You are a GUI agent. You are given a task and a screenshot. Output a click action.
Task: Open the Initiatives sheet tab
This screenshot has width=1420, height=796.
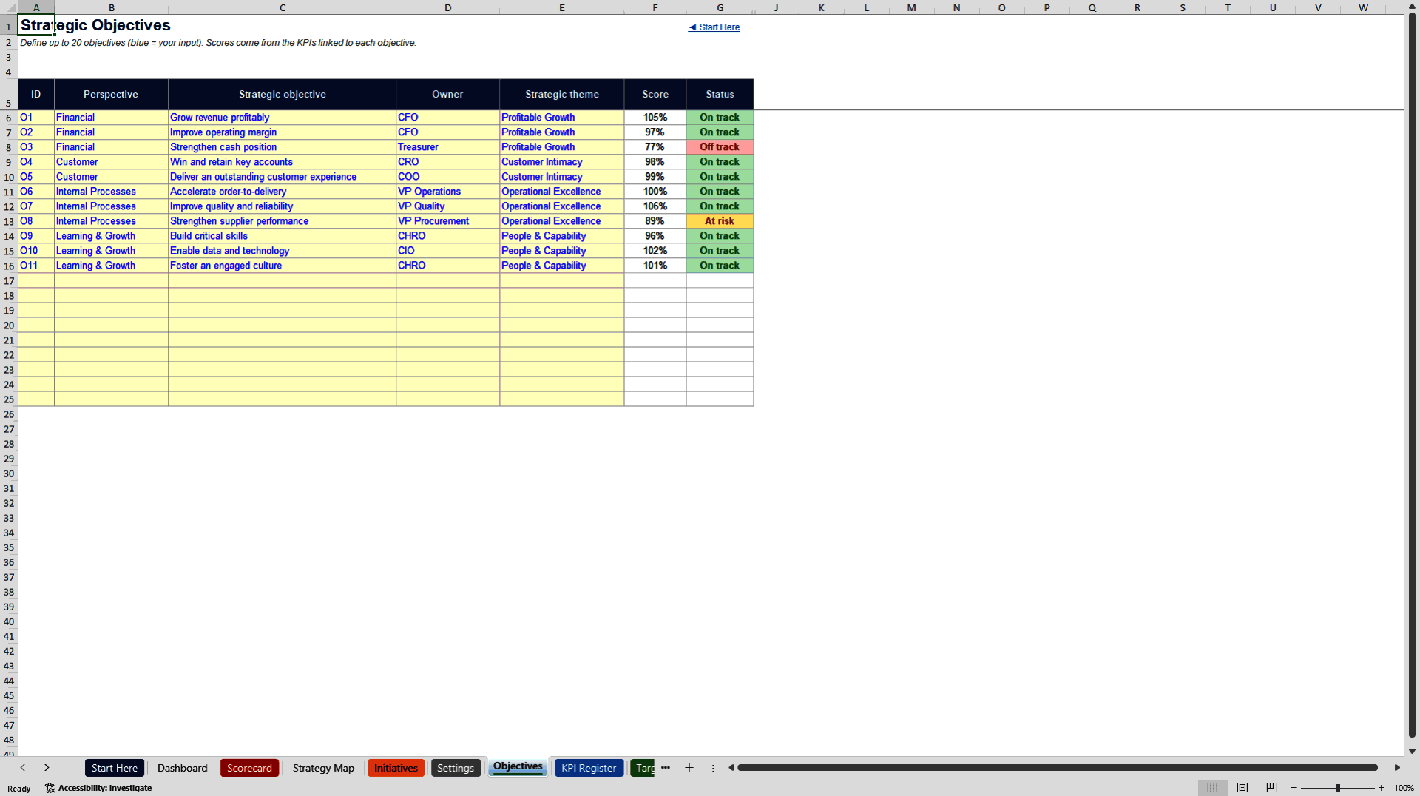pos(396,768)
